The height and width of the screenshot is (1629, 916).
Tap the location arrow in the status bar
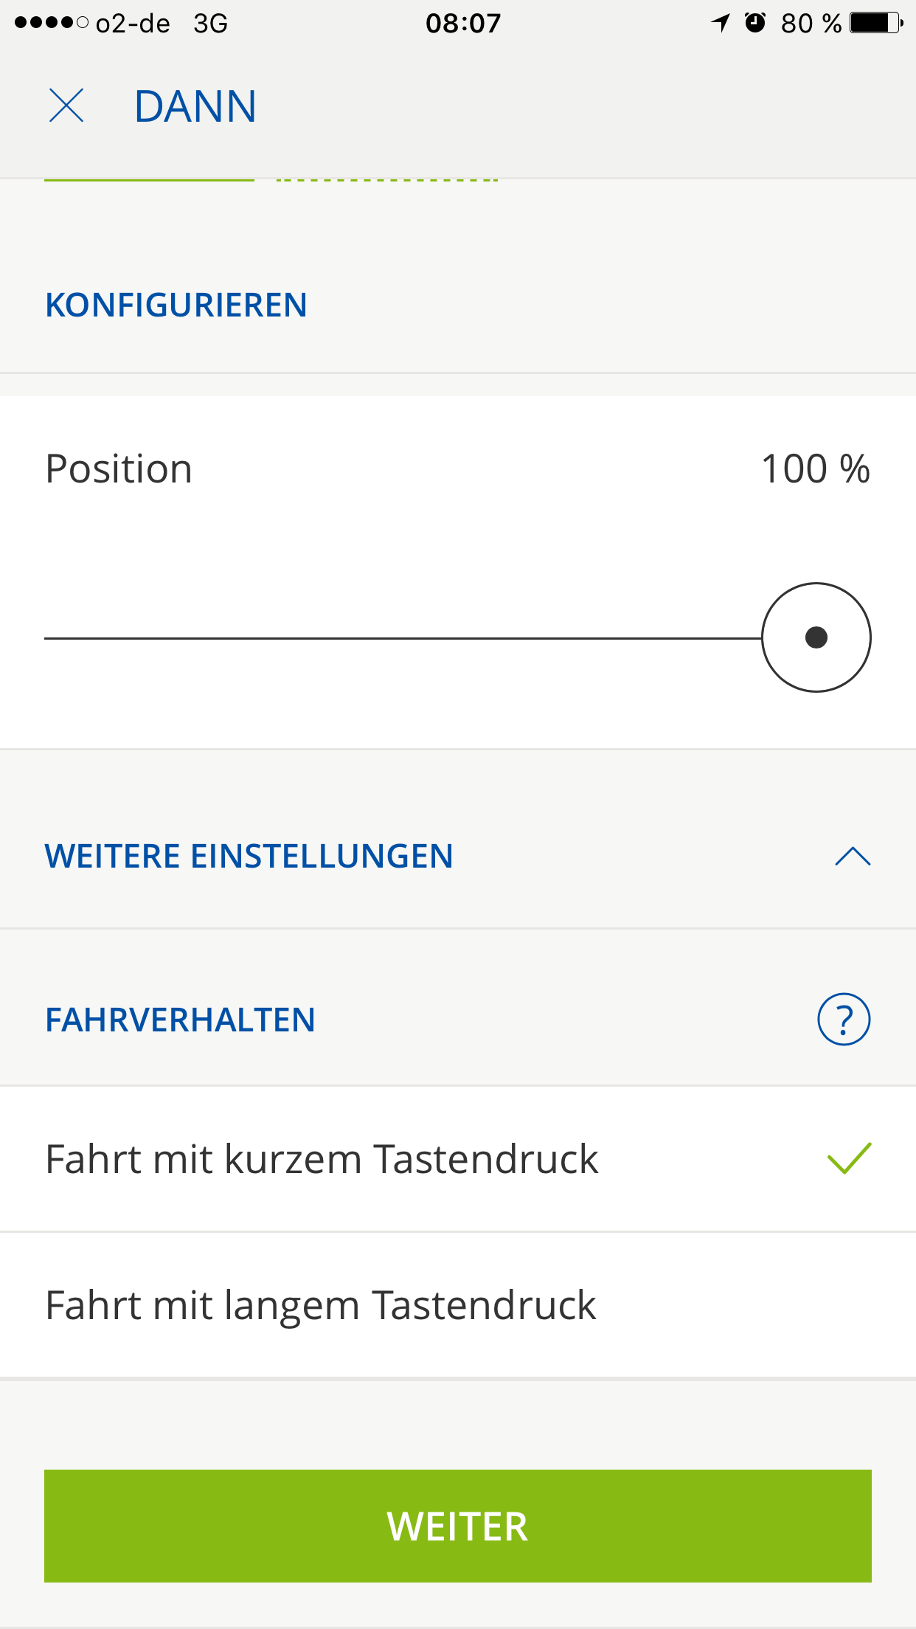[x=721, y=23]
